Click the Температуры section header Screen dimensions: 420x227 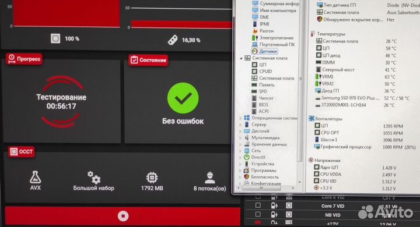point(331,34)
